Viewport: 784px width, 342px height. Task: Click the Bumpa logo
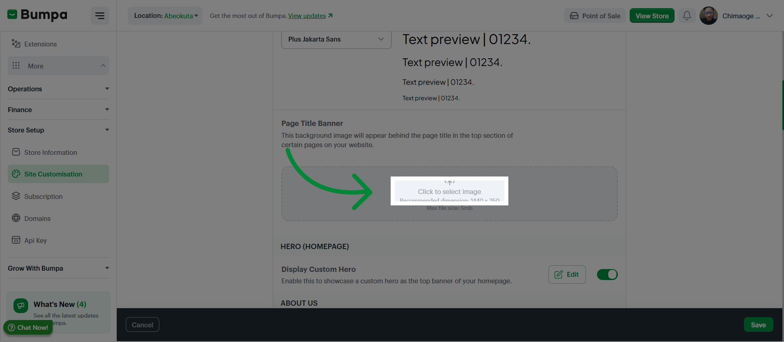(x=37, y=15)
